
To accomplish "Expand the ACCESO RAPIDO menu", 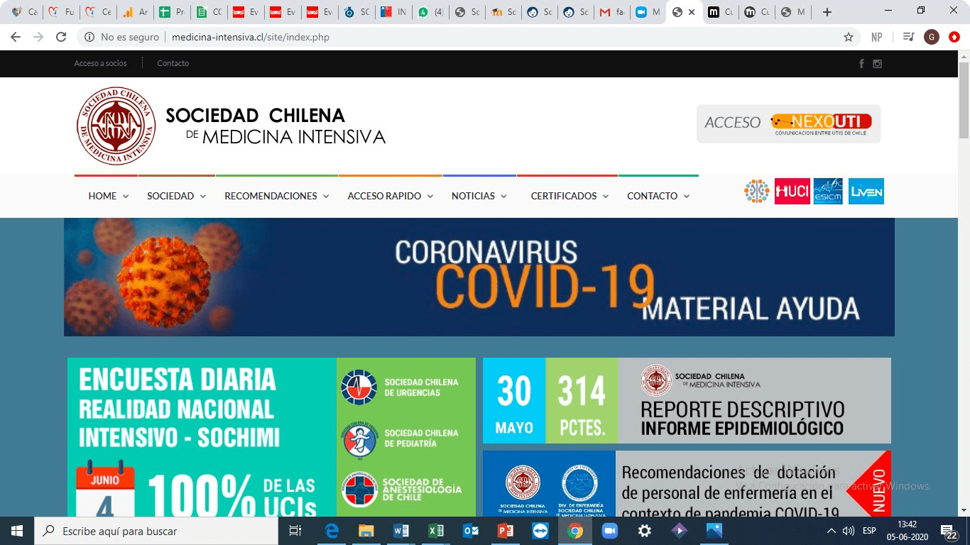I will click(391, 196).
